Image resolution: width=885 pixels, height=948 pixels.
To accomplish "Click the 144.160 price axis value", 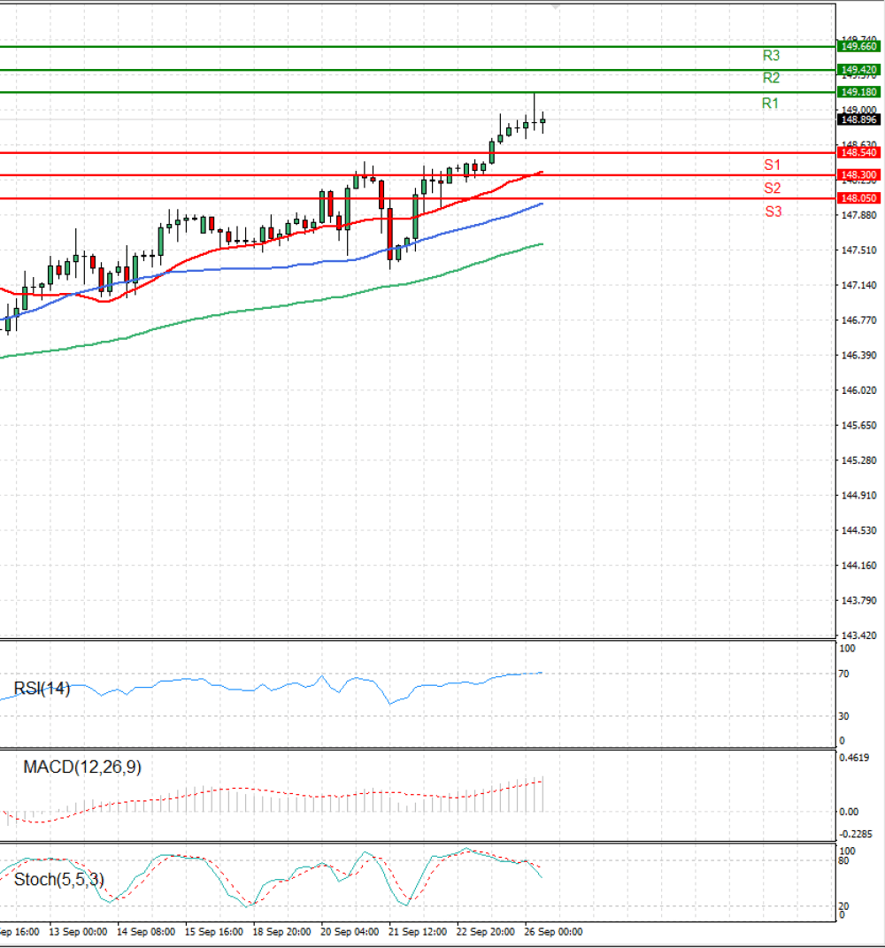I will pos(859,566).
